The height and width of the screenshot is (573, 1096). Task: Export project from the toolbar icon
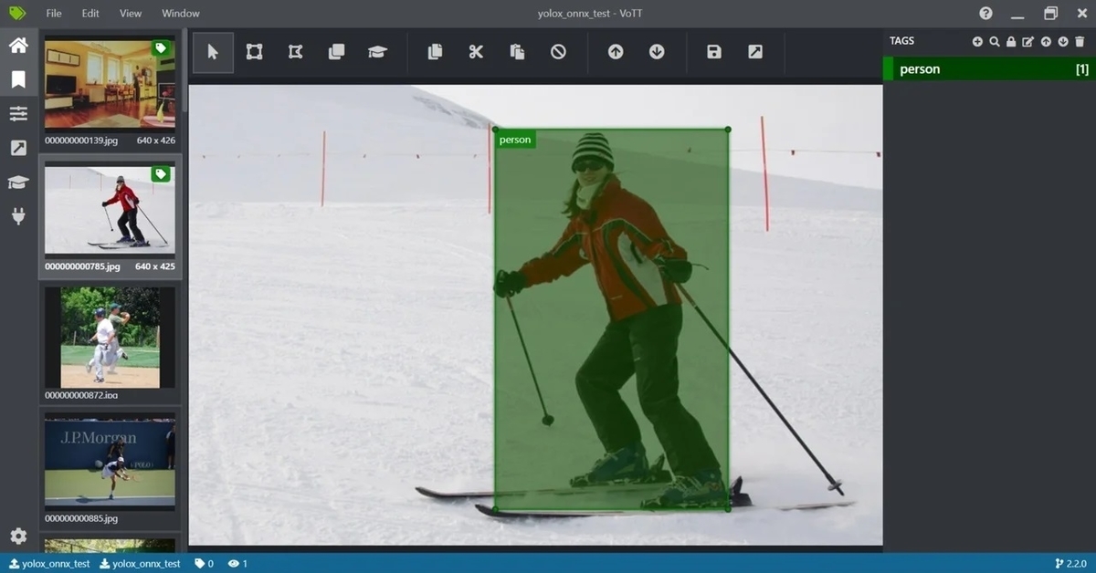click(755, 52)
